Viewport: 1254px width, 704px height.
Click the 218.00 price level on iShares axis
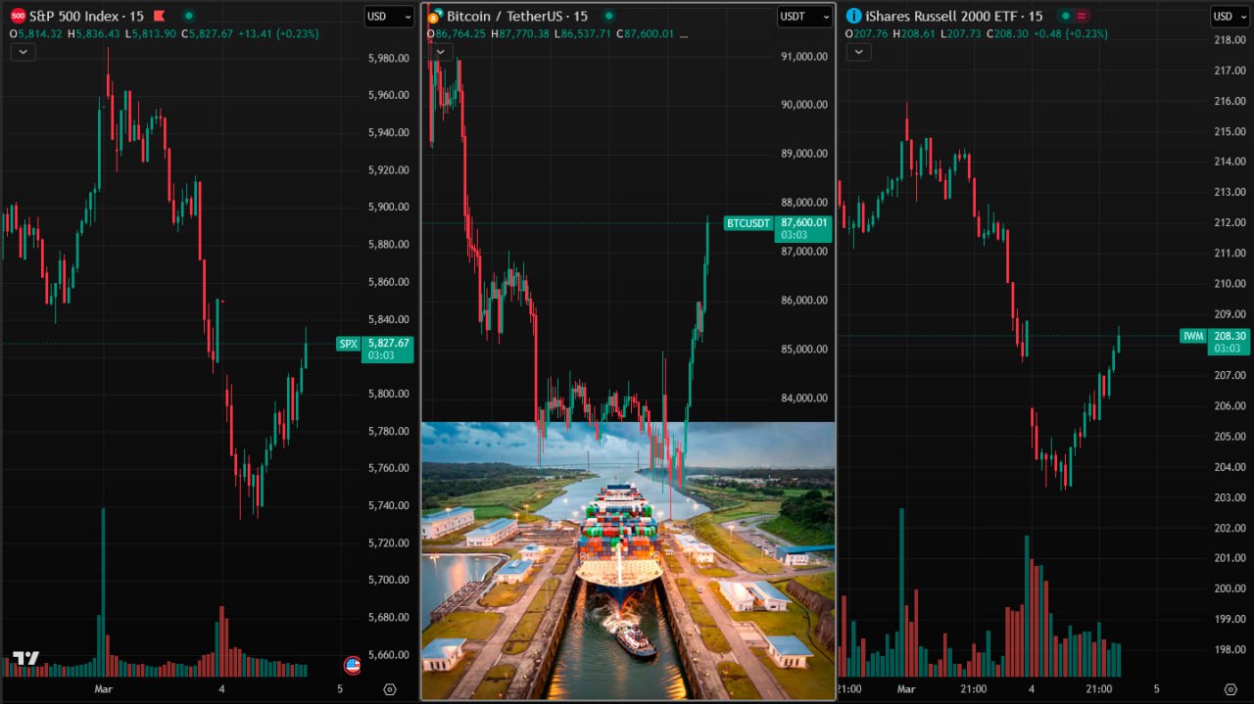(1230, 40)
